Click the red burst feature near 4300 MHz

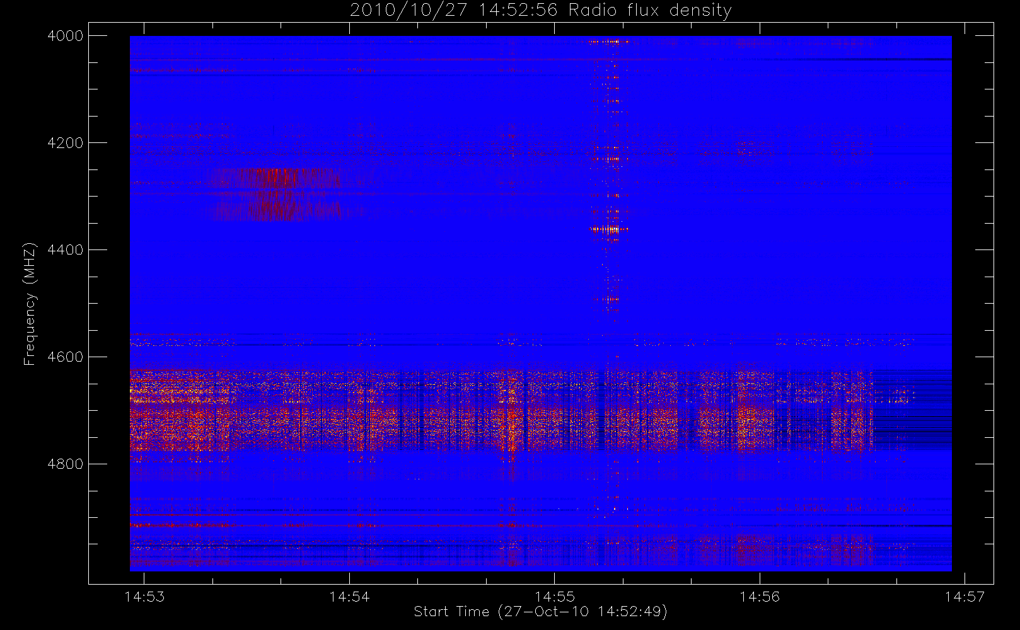tap(277, 194)
